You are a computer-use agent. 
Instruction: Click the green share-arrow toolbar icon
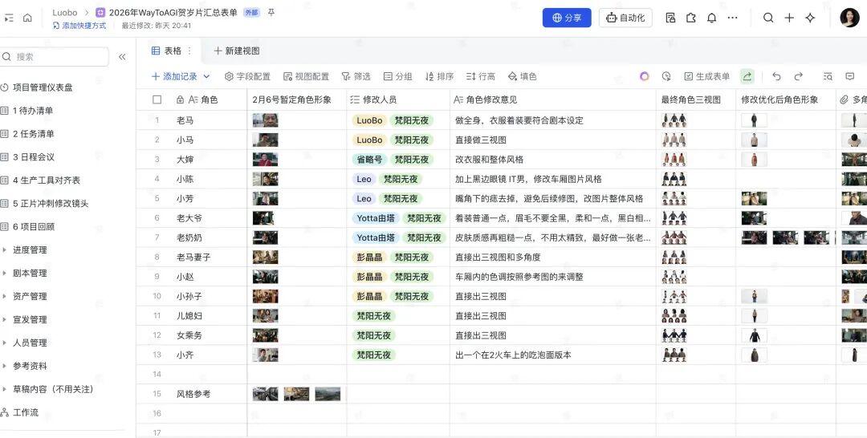click(747, 76)
